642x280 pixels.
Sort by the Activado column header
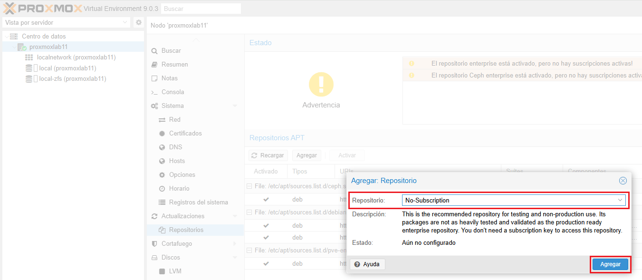pyautogui.click(x=266, y=171)
